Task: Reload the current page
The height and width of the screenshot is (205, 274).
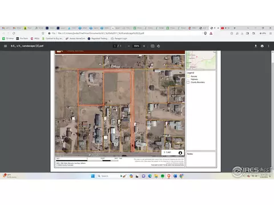Action: [14, 33]
